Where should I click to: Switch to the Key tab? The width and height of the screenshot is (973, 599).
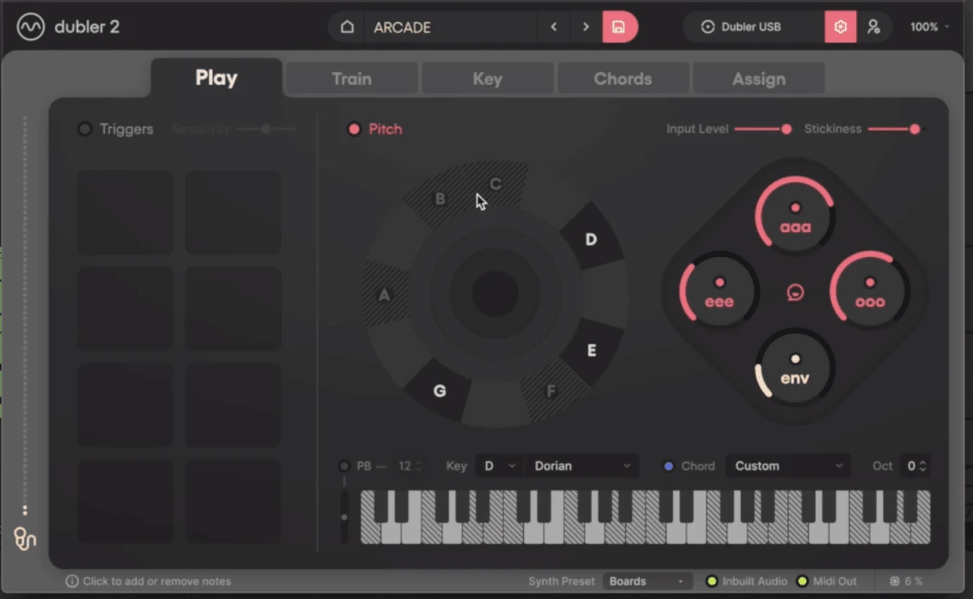[x=487, y=79]
